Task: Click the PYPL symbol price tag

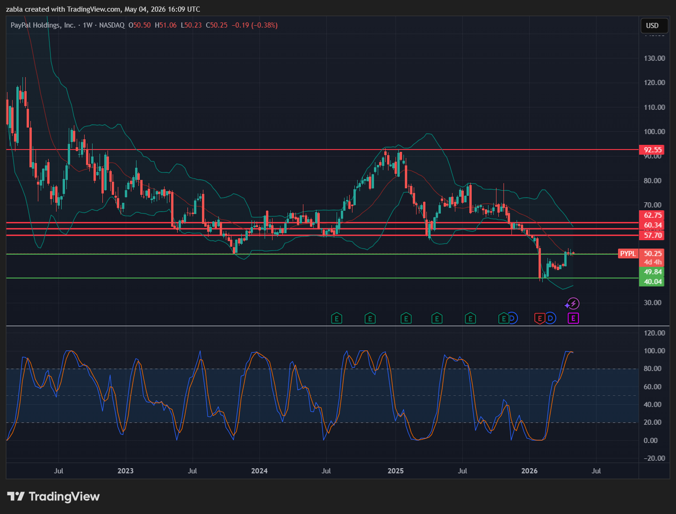Action: 627,254
